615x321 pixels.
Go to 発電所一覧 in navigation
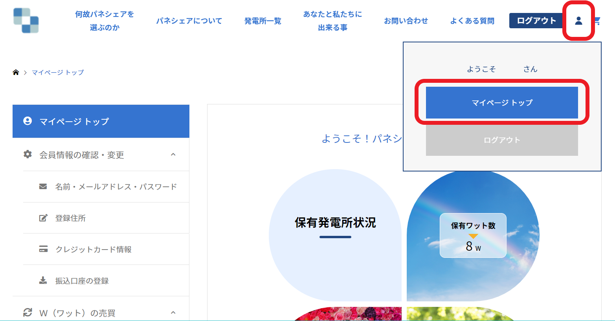pos(263,21)
